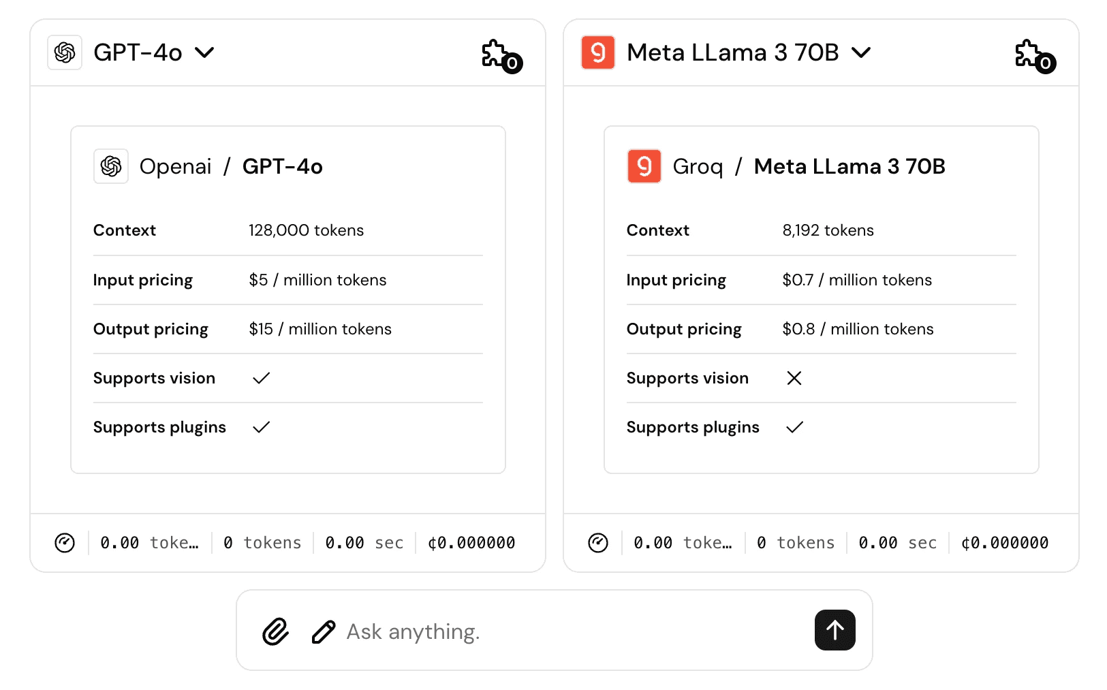
Task: Select the Groq / Meta LLama 3 70B card
Action: pyautogui.click(x=821, y=300)
